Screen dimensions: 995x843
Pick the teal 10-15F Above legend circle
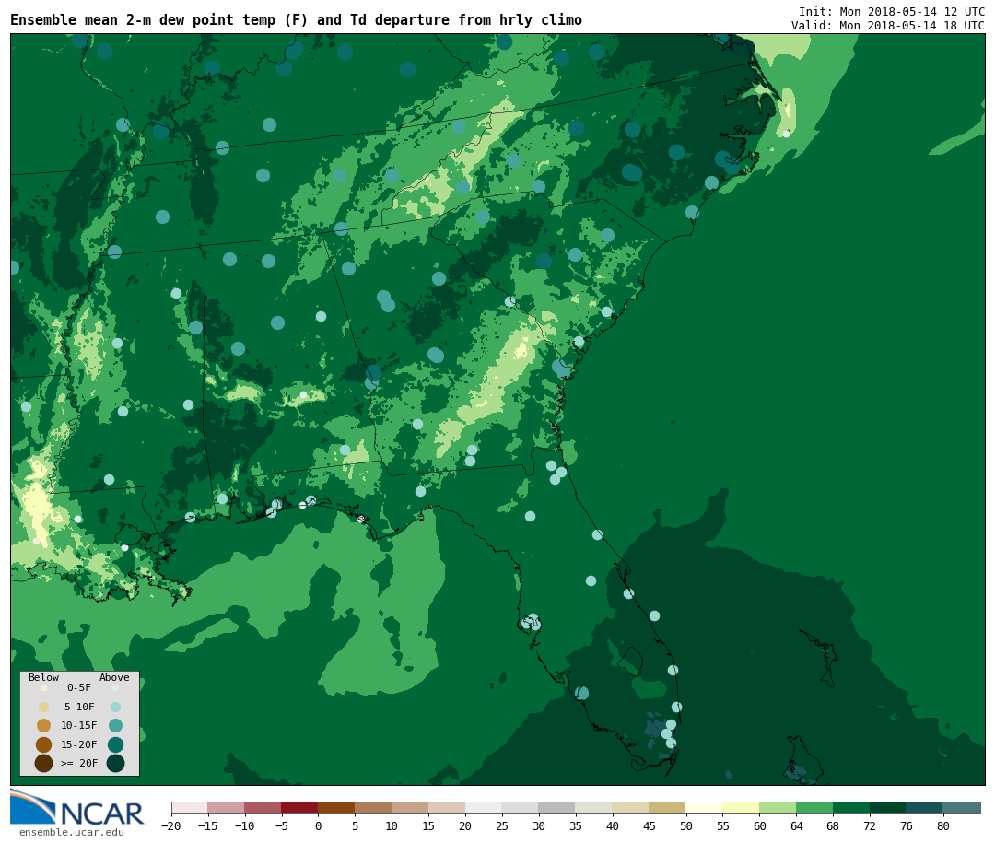click(115, 725)
